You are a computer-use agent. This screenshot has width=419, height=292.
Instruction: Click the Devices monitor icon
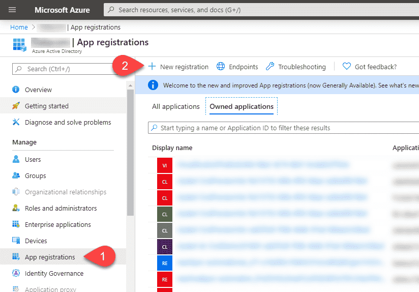click(16, 241)
